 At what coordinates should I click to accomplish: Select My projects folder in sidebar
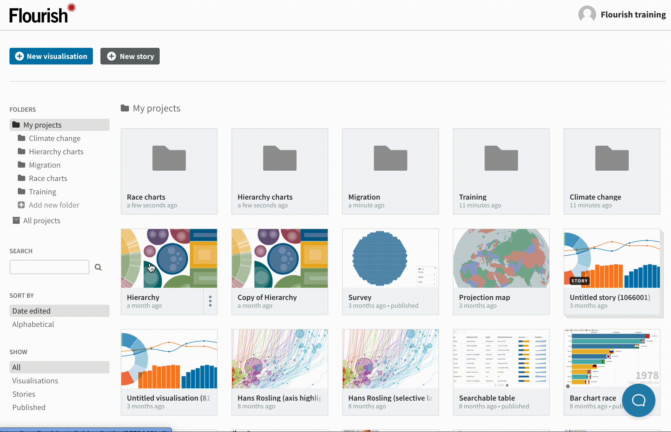60,125
